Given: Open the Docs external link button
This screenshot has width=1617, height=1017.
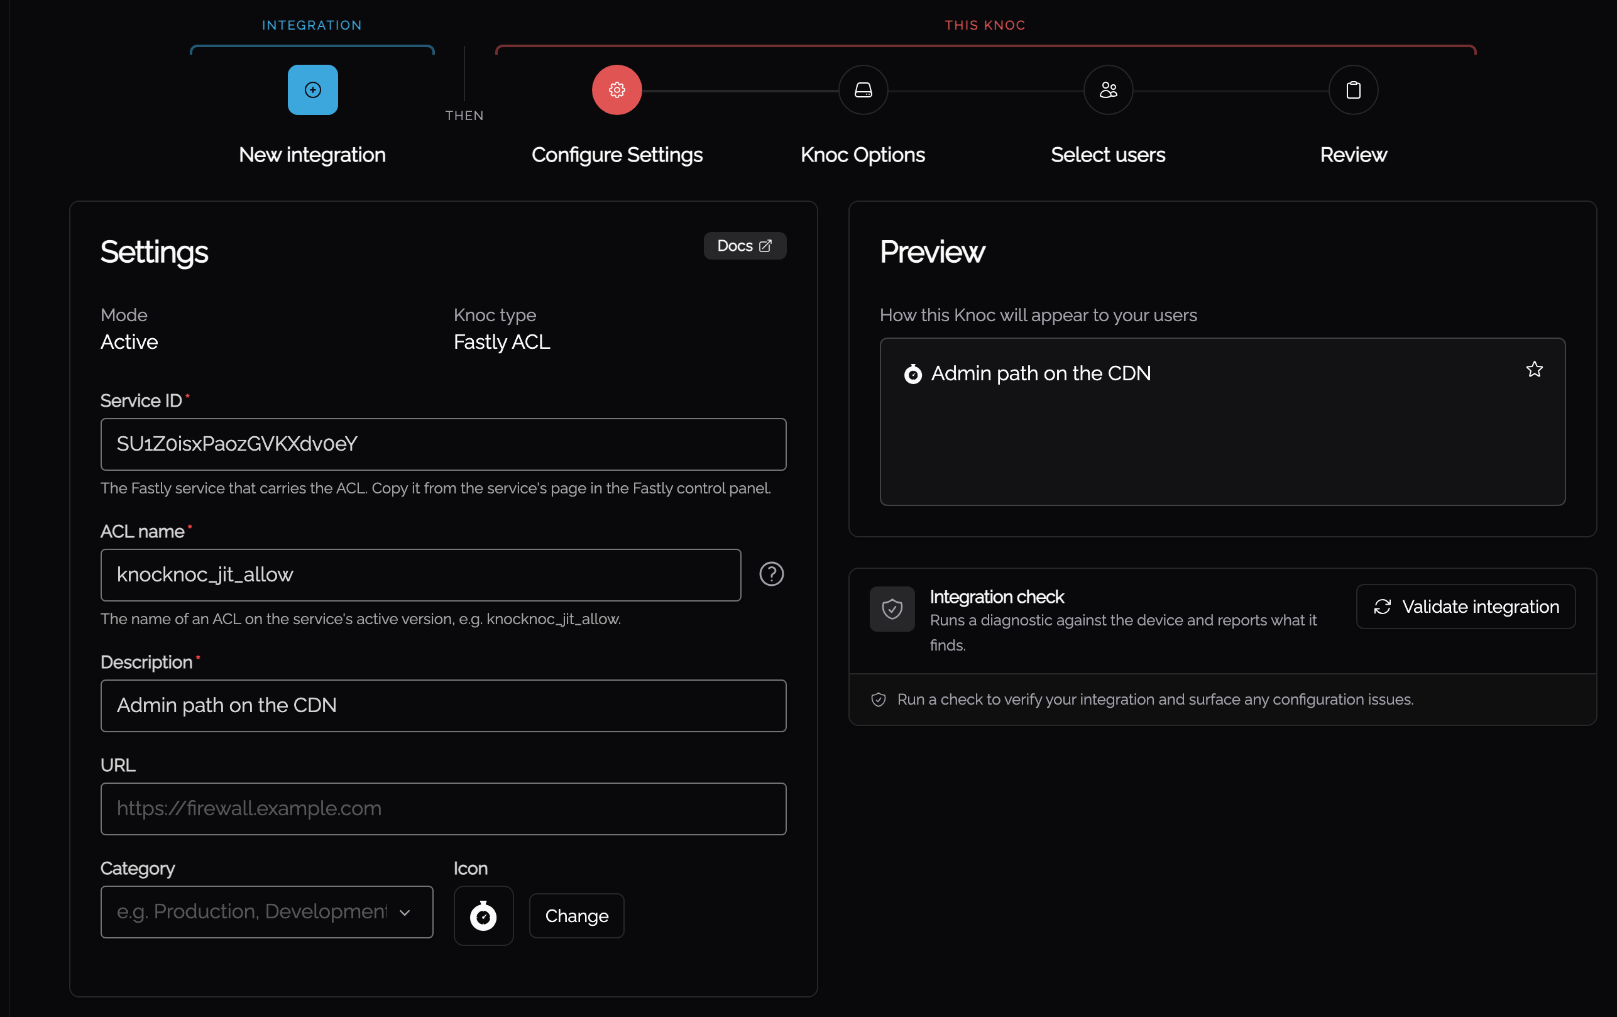Looking at the screenshot, I should tap(745, 246).
